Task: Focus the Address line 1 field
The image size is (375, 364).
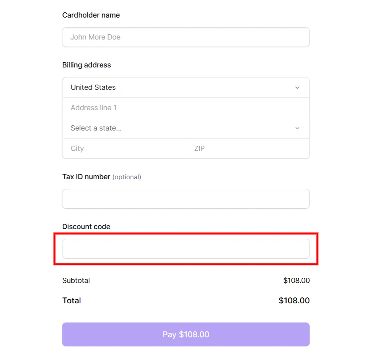Action: click(186, 108)
